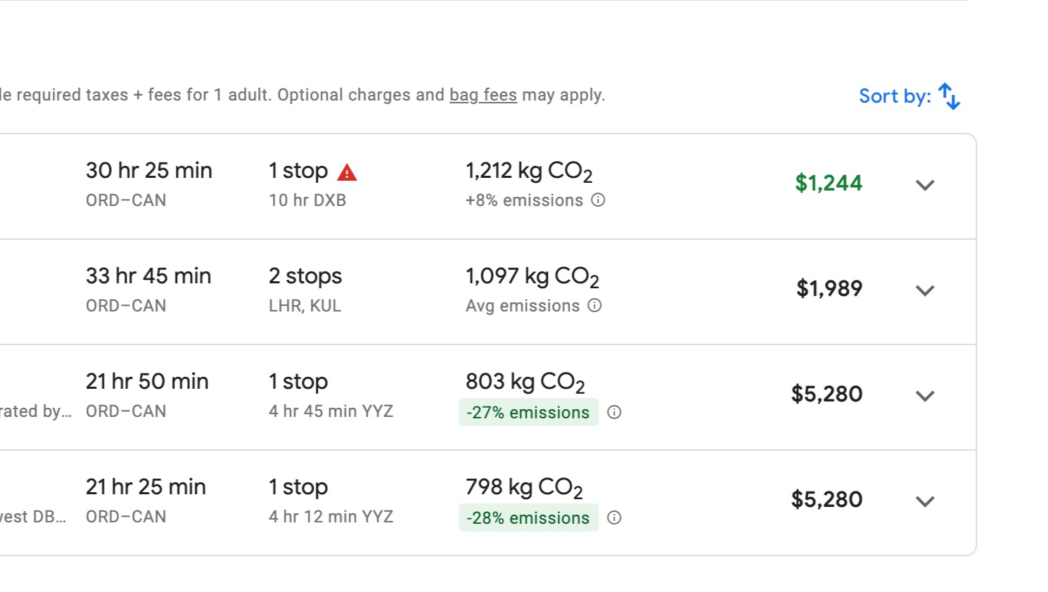Open info icon for +8% emissions
Screen dimensions: 1048x592
coord(598,200)
